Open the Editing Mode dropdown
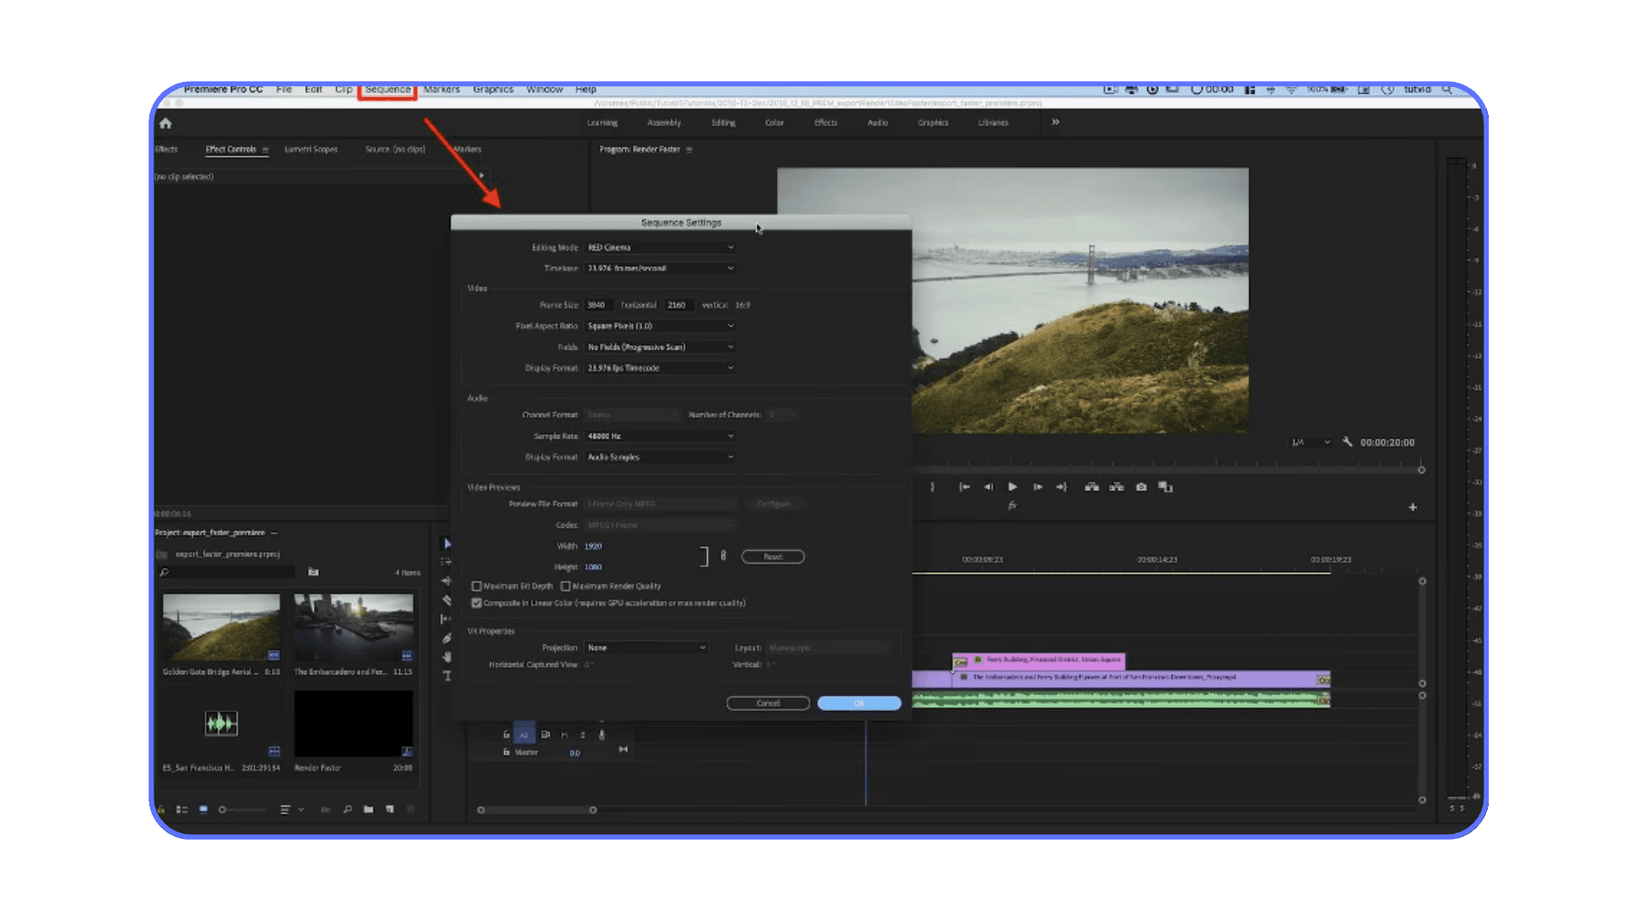The image size is (1638, 921). click(x=660, y=247)
